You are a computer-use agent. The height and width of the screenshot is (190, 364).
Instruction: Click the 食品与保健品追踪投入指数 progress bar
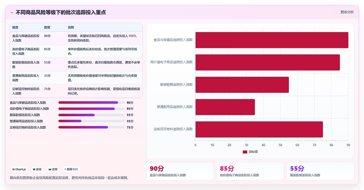pos(91,102)
